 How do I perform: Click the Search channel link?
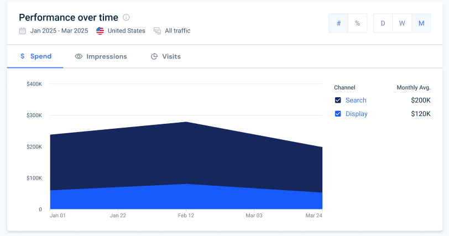(356, 100)
